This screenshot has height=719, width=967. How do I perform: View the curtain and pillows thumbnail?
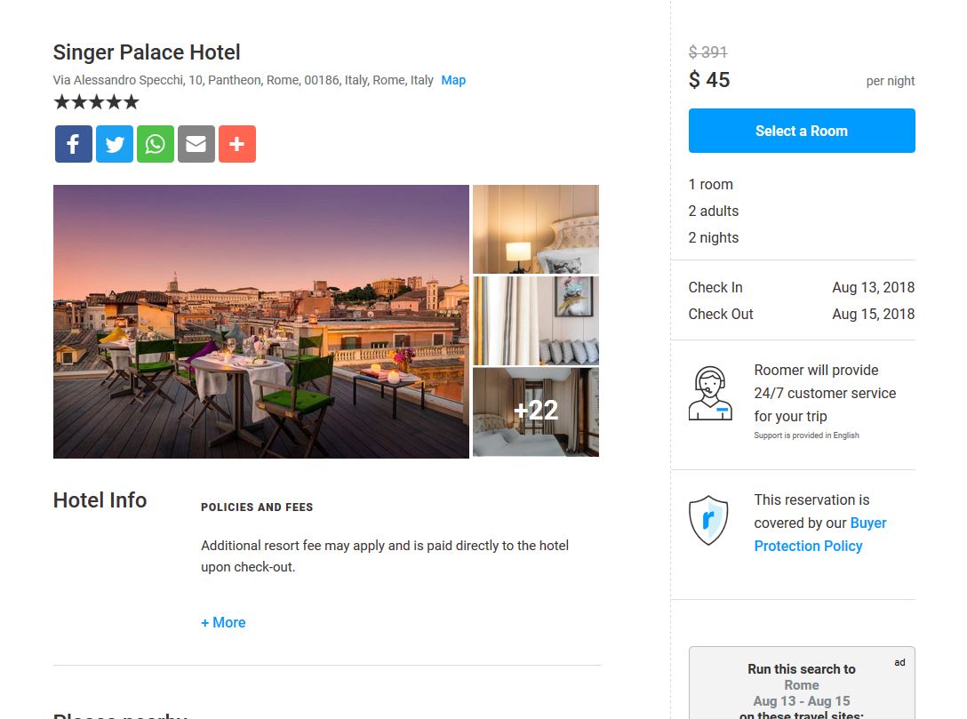click(x=536, y=321)
